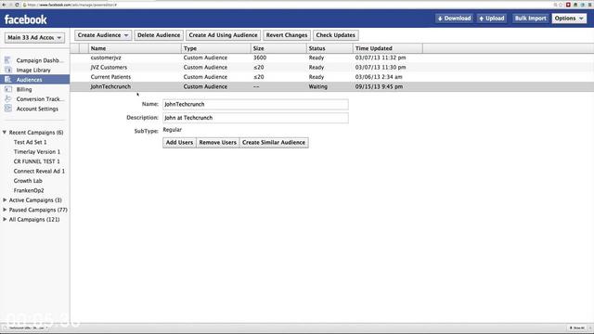Click the Upload button
Screen dimensions: 594x334
tap(492, 19)
